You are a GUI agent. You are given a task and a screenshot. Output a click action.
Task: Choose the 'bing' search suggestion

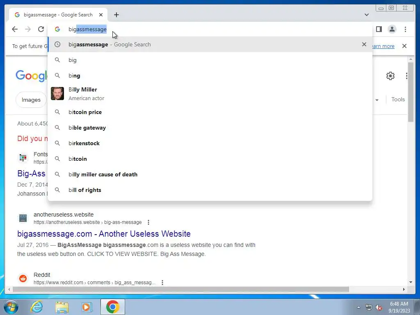tap(210, 75)
